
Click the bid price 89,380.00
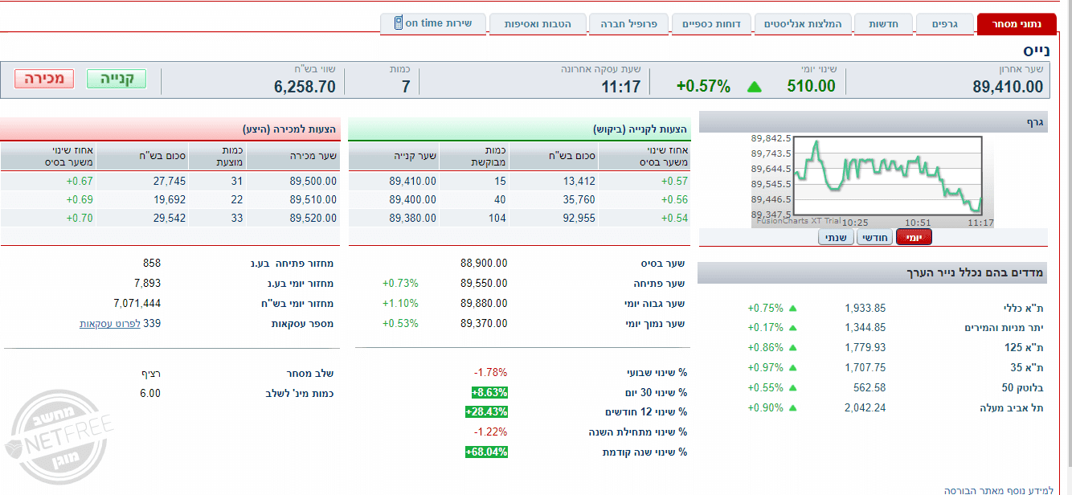click(413, 217)
